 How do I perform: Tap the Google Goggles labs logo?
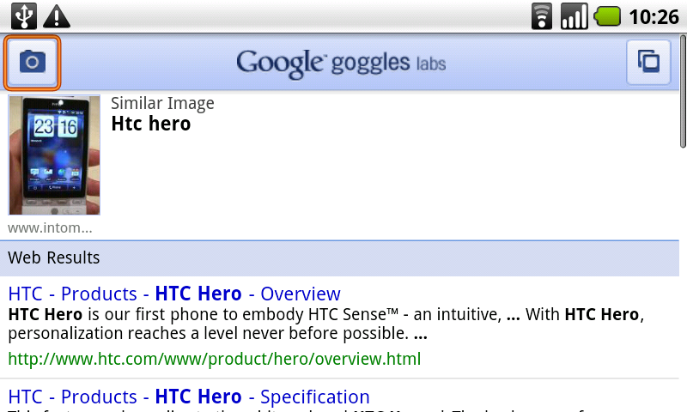(341, 63)
